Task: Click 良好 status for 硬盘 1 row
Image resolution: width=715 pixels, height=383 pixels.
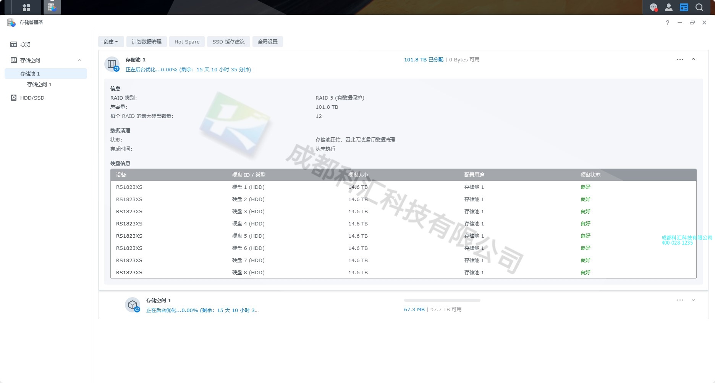Action: [586, 187]
